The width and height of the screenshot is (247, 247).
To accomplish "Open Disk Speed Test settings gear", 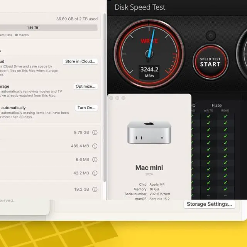I will 210,37.
